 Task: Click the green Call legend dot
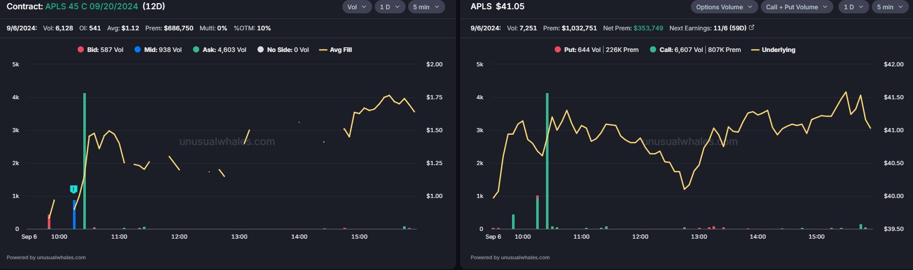(653, 50)
